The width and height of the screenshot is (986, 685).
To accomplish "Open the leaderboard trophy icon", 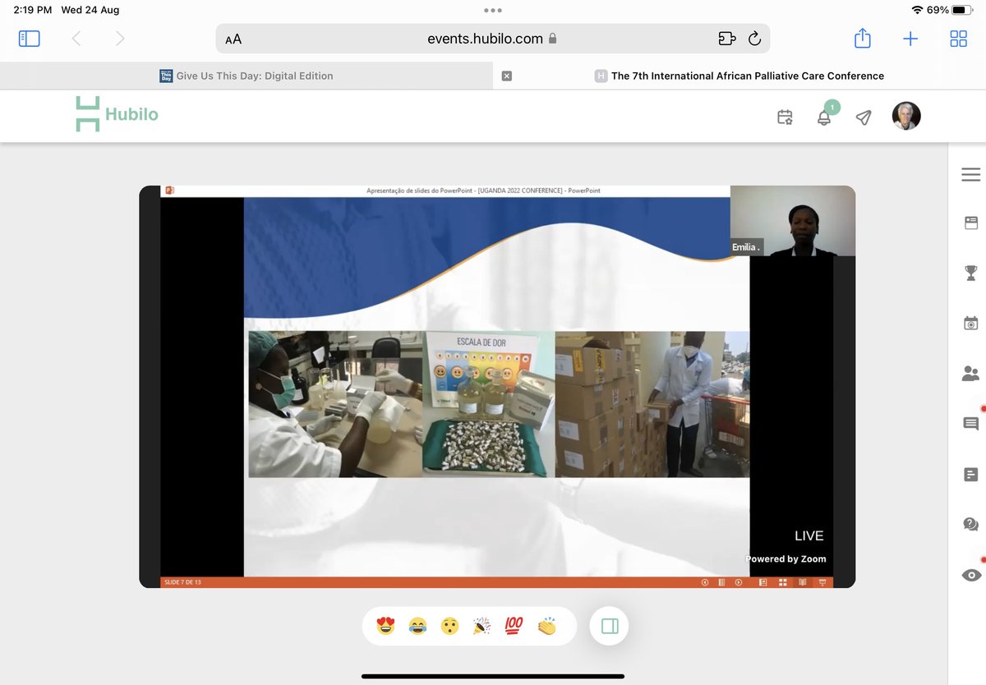I will [x=970, y=273].
